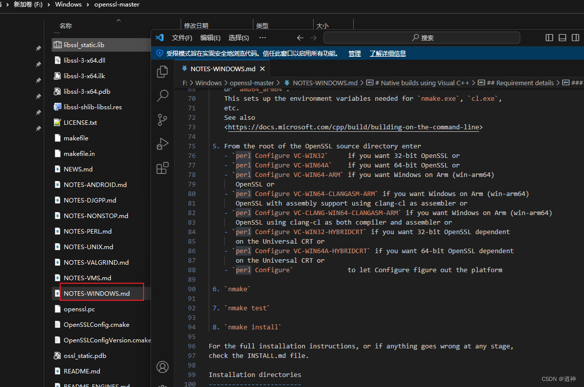584x387 pixels.
Task: Click the Requirement details breadcrumb
Action: click(x=520, y=83)
